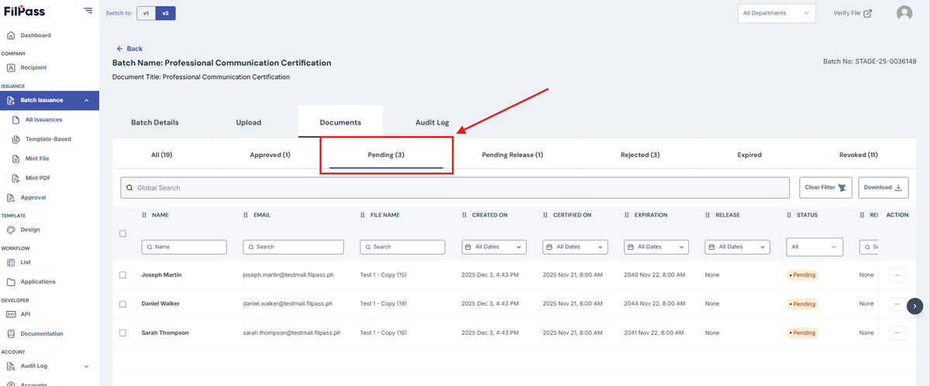The width and height of the screenshot is (930, 386).
Task: Open the All Departments dropdown
Action: pos(776,13)
